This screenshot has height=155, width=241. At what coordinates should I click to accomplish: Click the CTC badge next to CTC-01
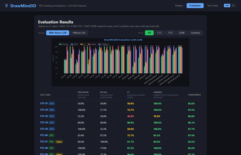click(52, 104)
